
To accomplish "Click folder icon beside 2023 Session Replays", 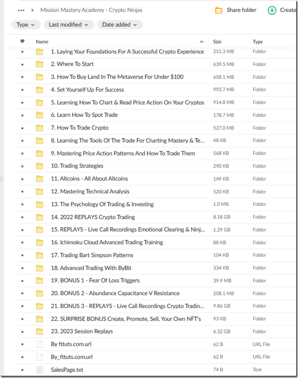I will pyautogui.click(x=39, y=331).
